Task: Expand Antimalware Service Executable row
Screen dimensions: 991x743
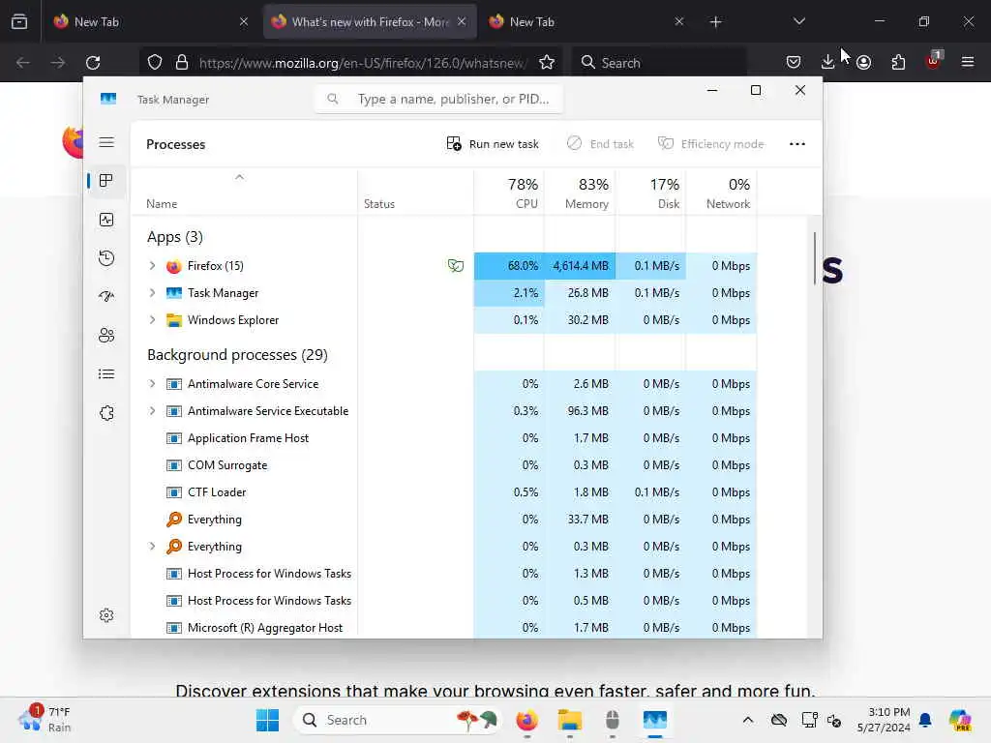Action: click(152, 411)
